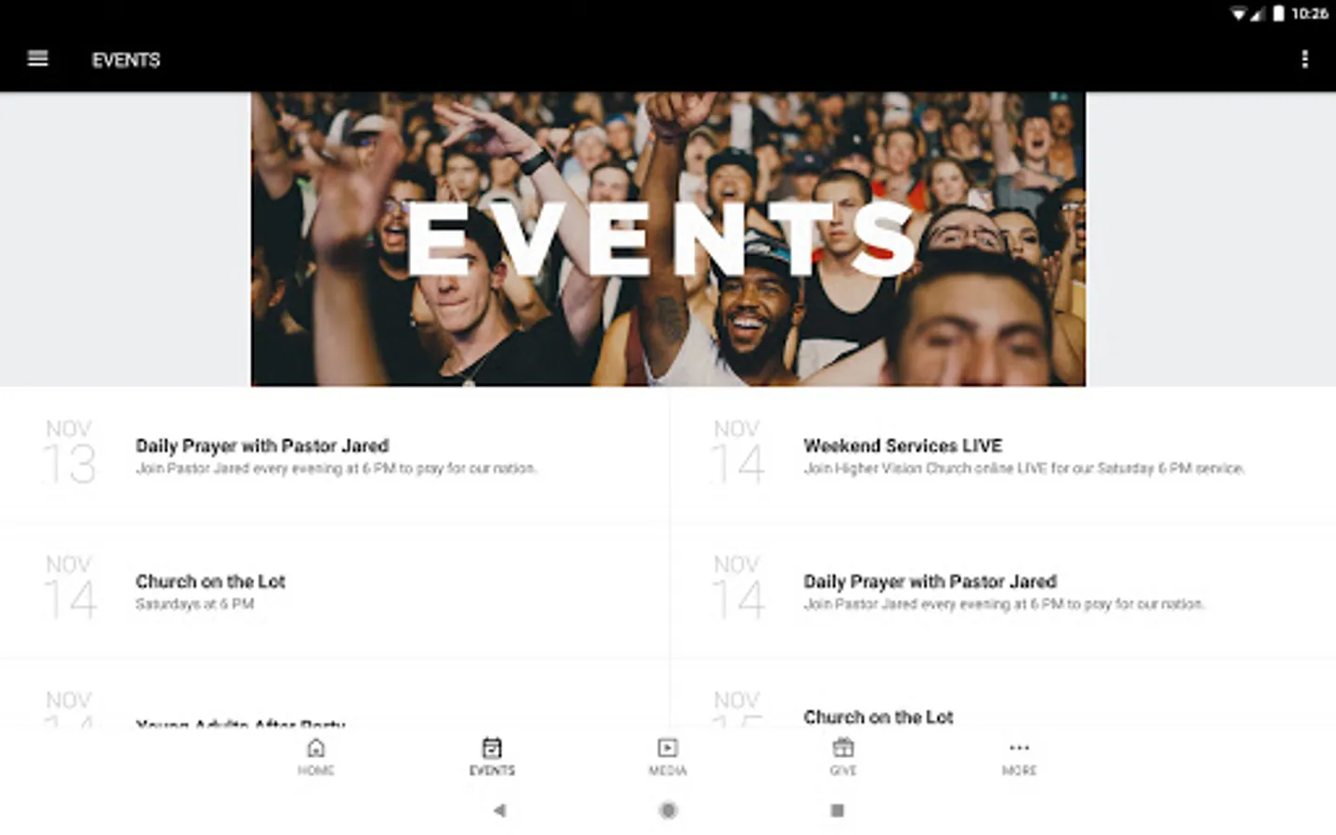Viewport: 1336px width, 835px height.
Task: Click the Nov 13 date label
Action: [x=70, y=453]
